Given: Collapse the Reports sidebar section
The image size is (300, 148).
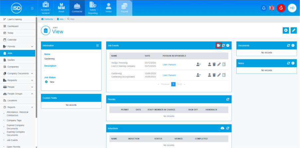Looking at the screenshot, I should [x=32, y=107].
